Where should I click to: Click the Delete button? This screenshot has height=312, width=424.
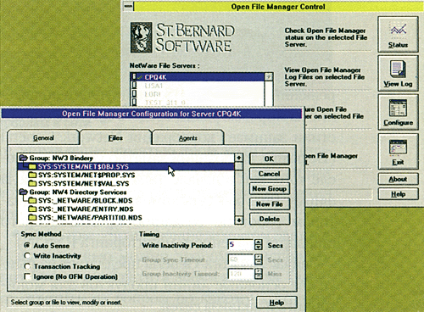[270, 219]
